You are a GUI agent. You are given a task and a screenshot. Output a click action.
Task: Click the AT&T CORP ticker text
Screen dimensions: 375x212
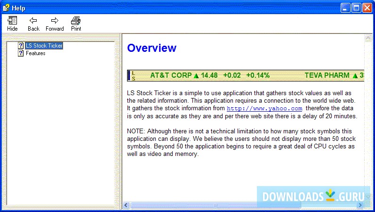(x=171, y=75)
